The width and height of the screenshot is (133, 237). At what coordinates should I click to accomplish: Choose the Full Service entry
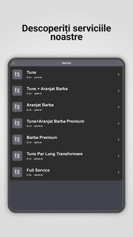pos(66,172)
